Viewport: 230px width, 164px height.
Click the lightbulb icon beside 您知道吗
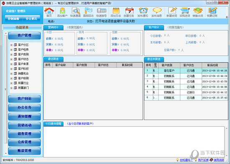click(x=178, y=160)
